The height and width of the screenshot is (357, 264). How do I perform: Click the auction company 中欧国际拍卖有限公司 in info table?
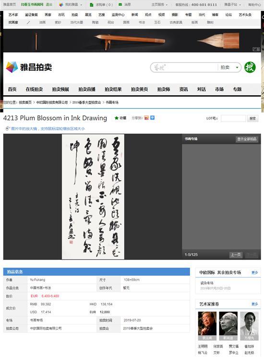(x=46, y=328)
